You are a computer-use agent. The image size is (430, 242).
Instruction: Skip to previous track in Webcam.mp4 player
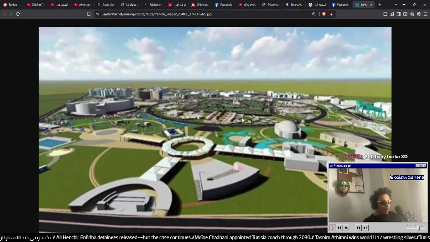point(358,228)
